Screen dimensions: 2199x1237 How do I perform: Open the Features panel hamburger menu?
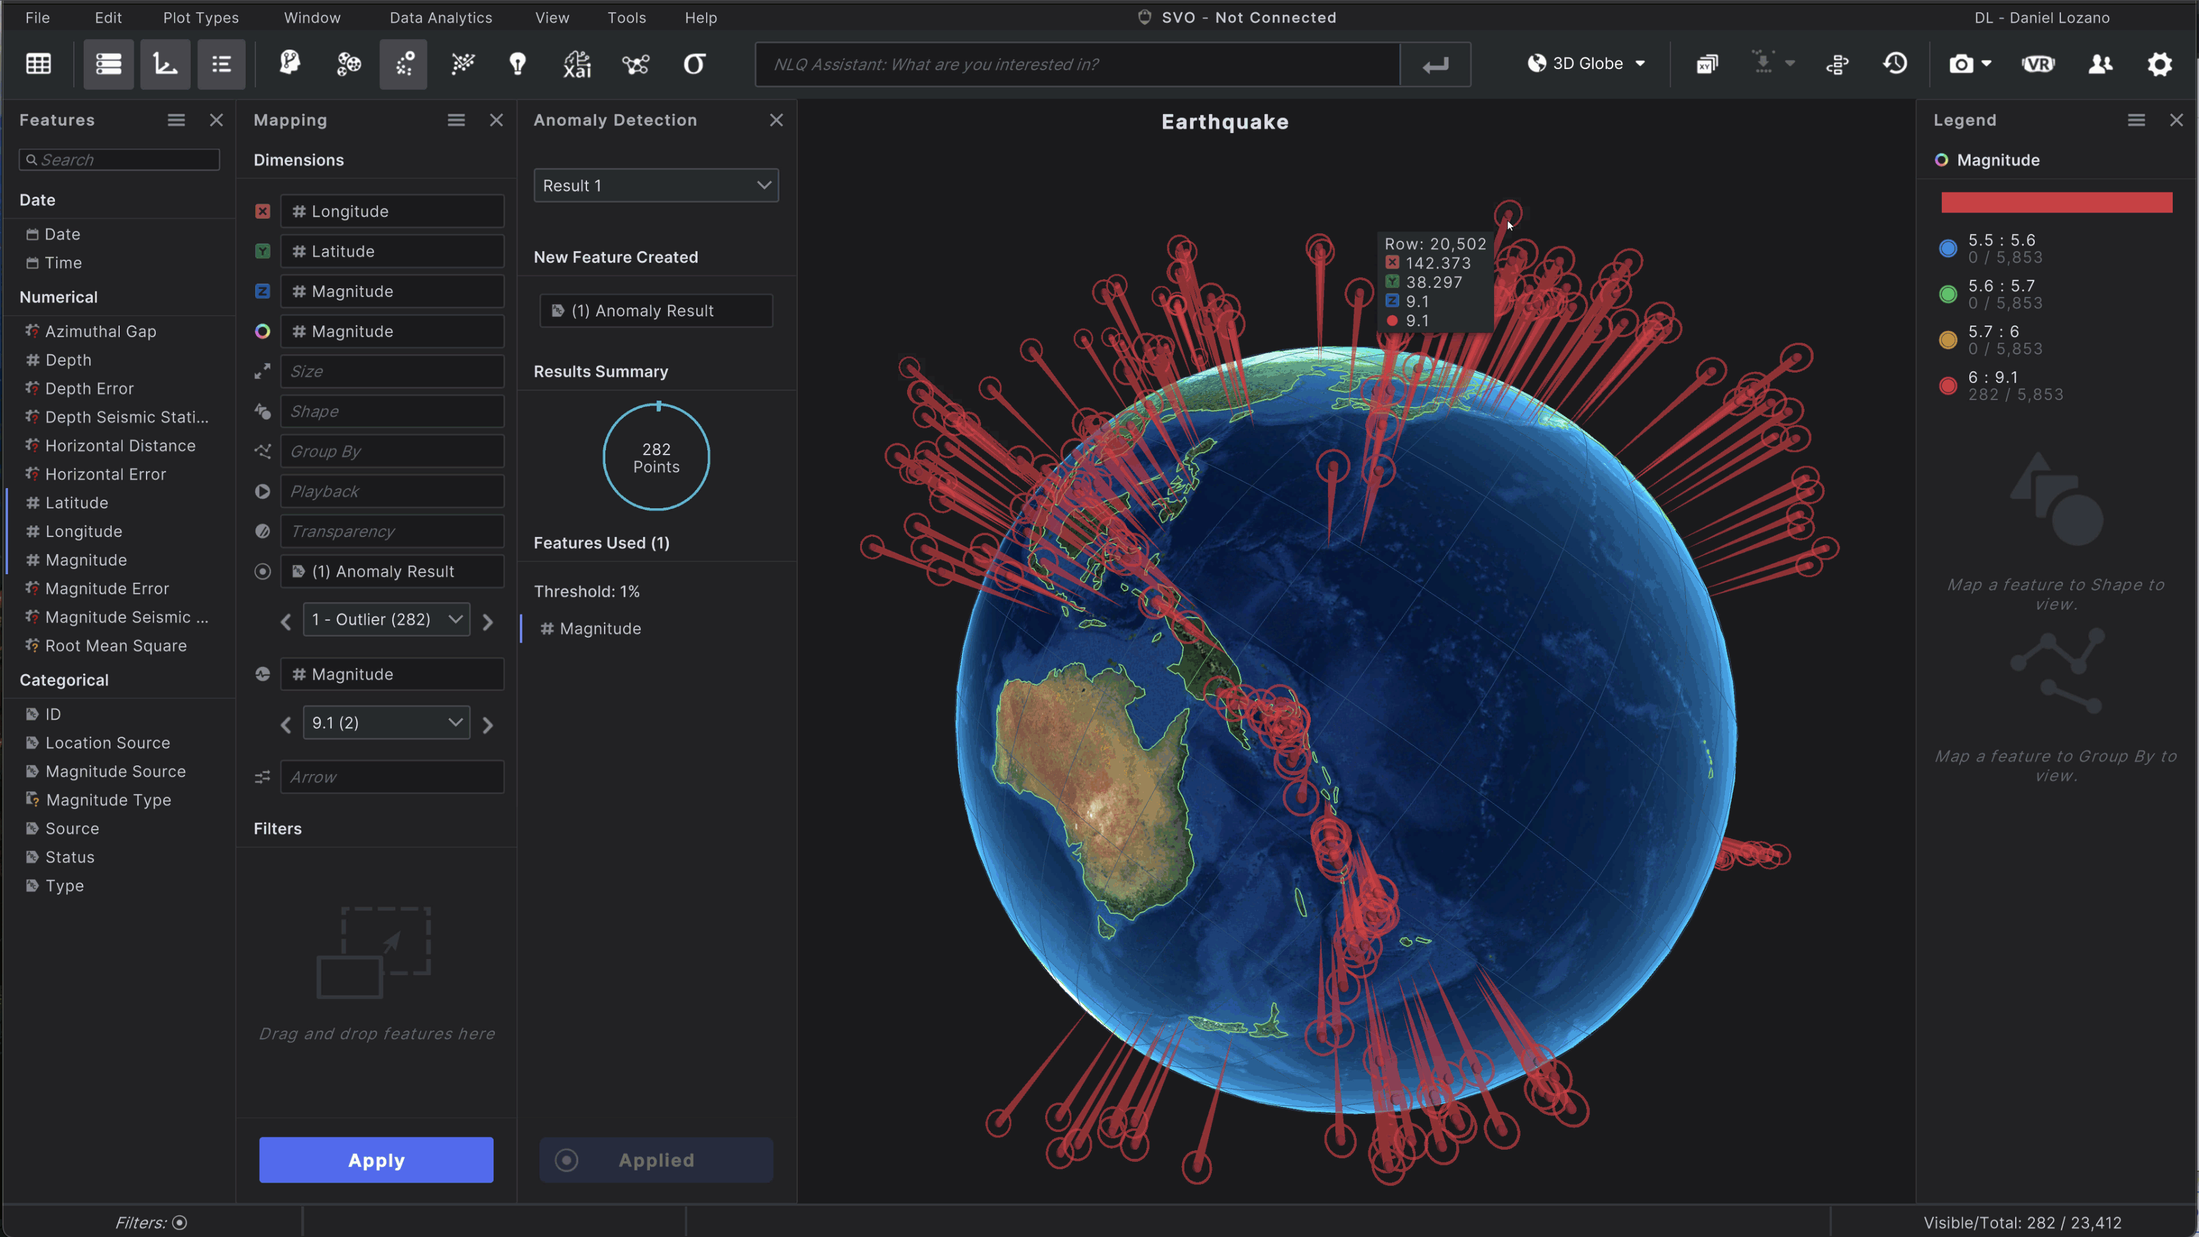(176, 120)
